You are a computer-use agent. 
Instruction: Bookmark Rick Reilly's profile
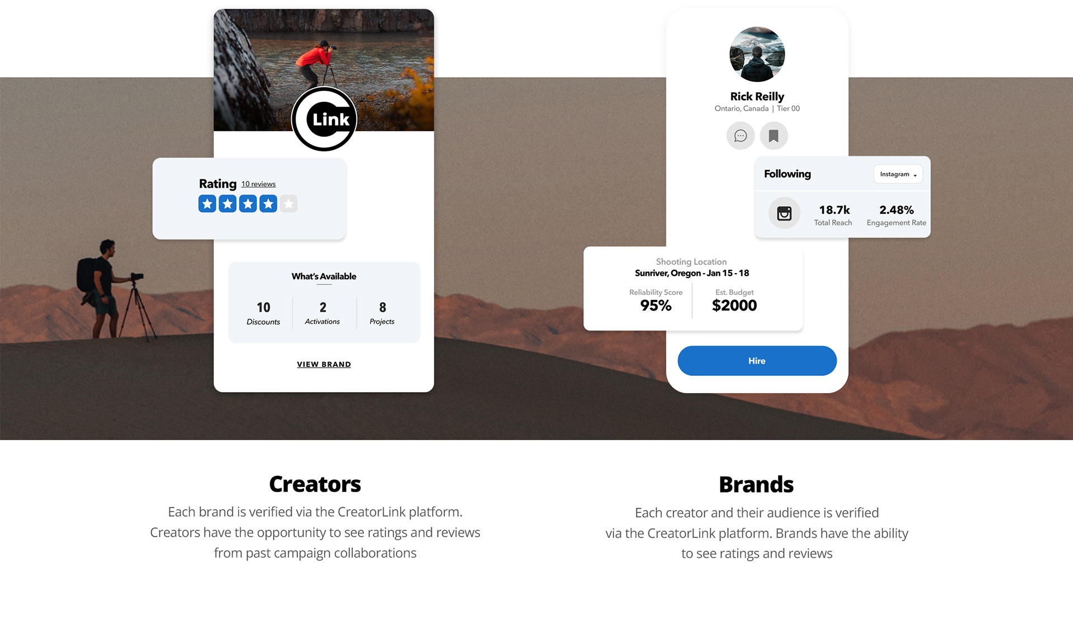pyautogui.click(x=773, y=136)
